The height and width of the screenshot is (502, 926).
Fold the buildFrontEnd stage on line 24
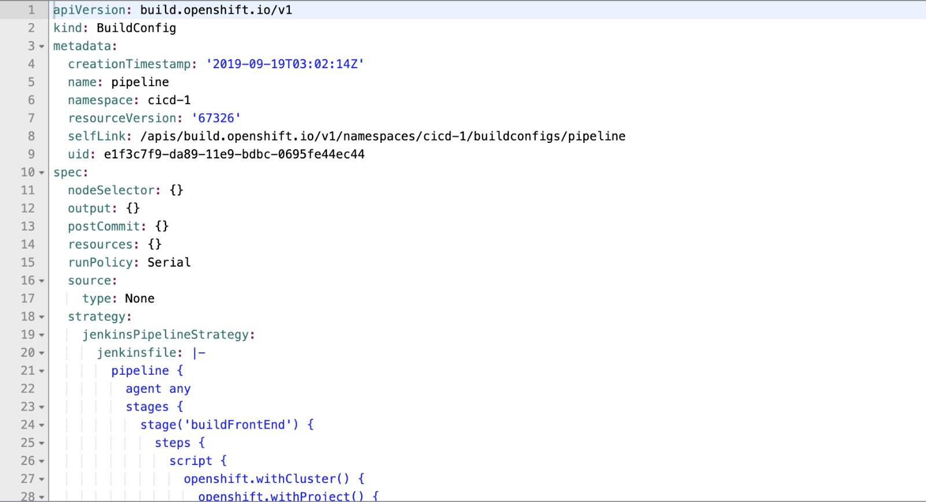[42, 425]
